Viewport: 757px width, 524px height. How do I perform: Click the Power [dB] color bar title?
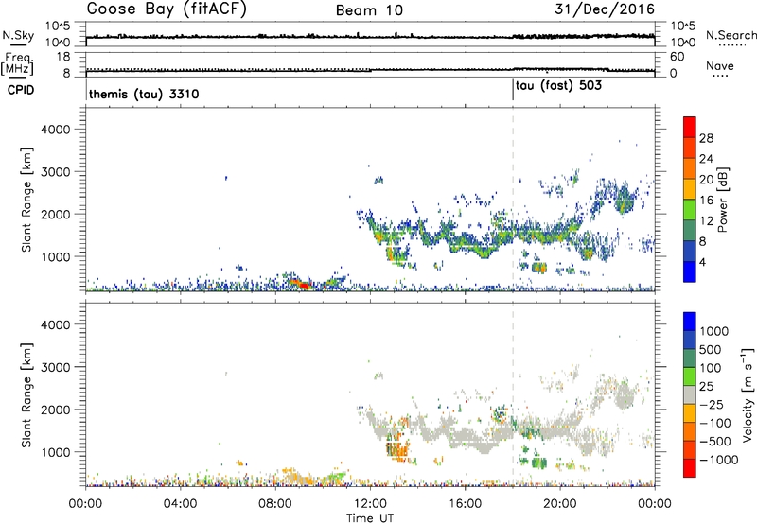point(722,200)
